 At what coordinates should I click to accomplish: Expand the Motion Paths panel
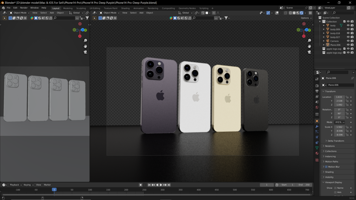pos(337,162)
